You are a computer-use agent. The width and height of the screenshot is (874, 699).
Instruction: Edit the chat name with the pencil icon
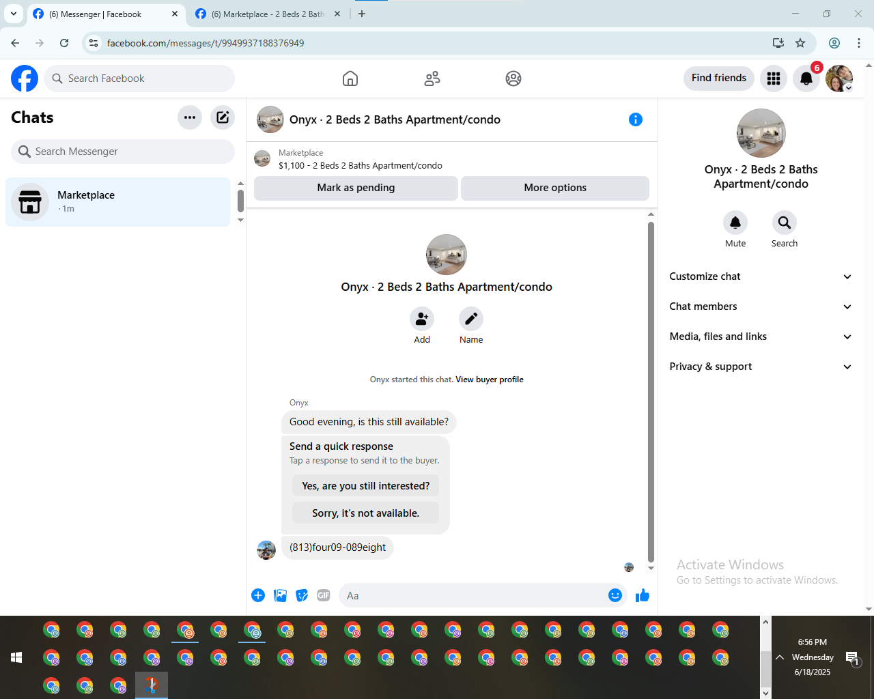pos(471,319)
